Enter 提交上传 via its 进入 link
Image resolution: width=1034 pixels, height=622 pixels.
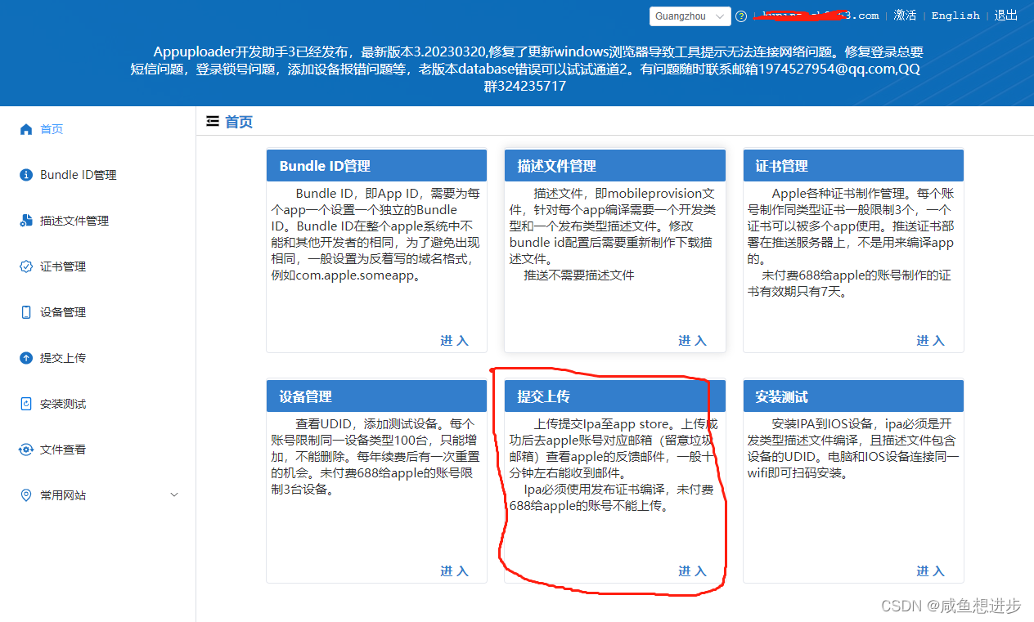click(x=692, y=571)
